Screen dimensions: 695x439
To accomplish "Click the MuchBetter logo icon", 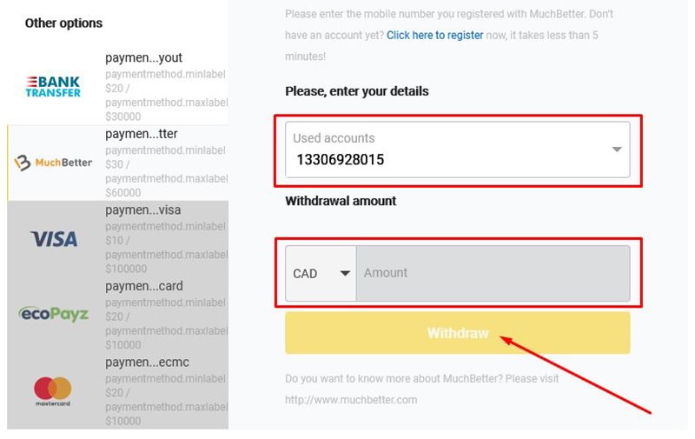I will click(x=54, y=163).
